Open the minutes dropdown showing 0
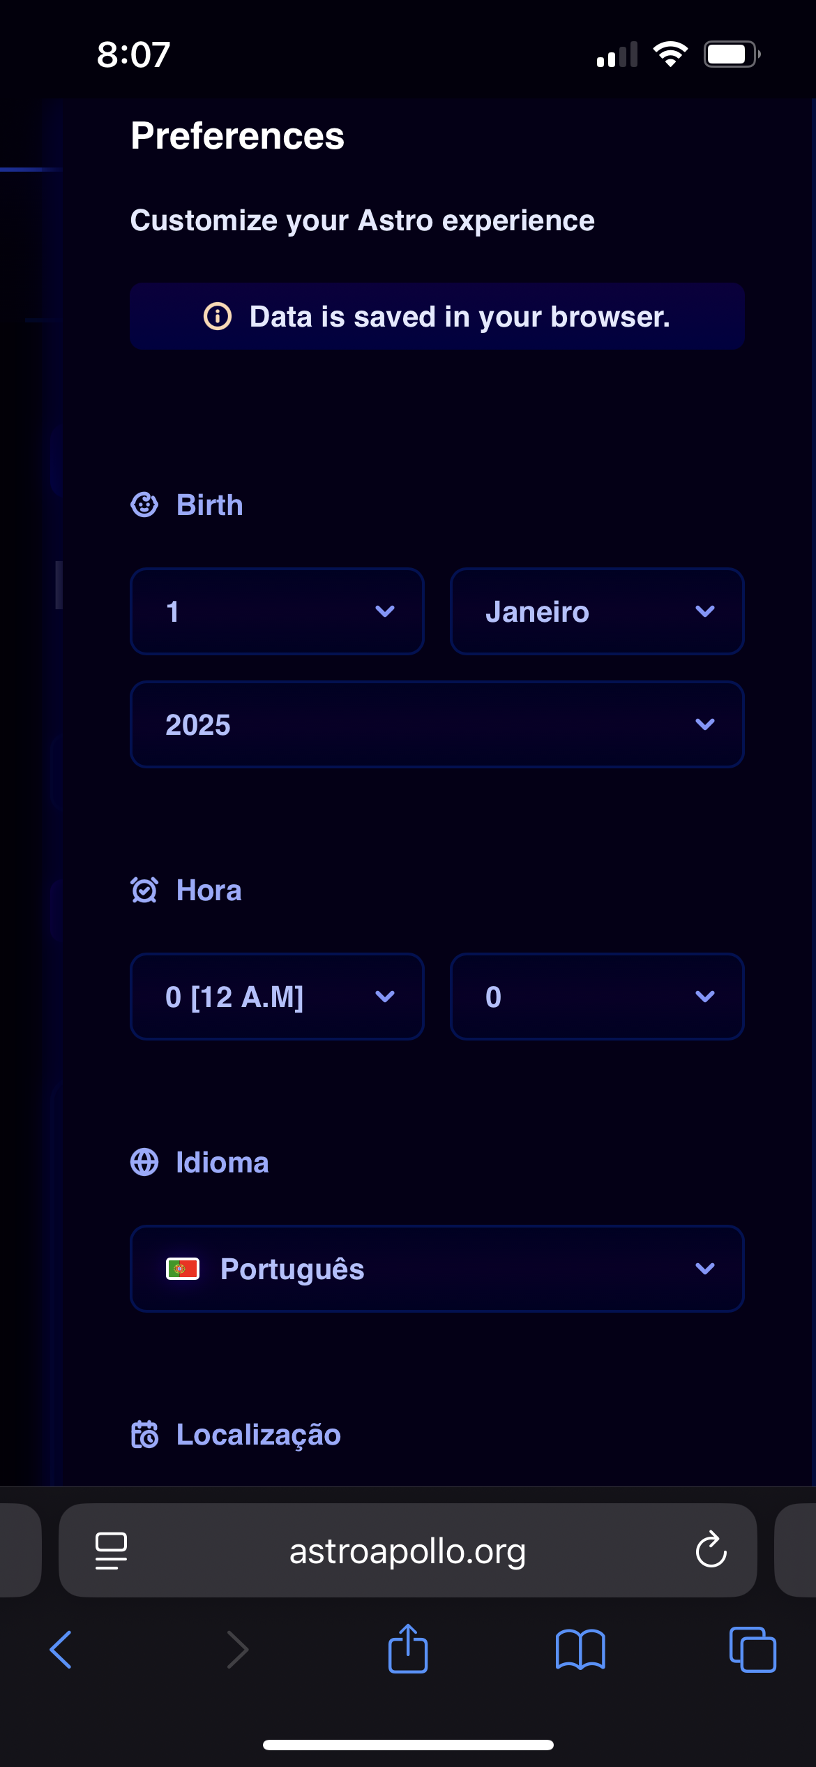The image size is (816, 1767). click(597, 997)
